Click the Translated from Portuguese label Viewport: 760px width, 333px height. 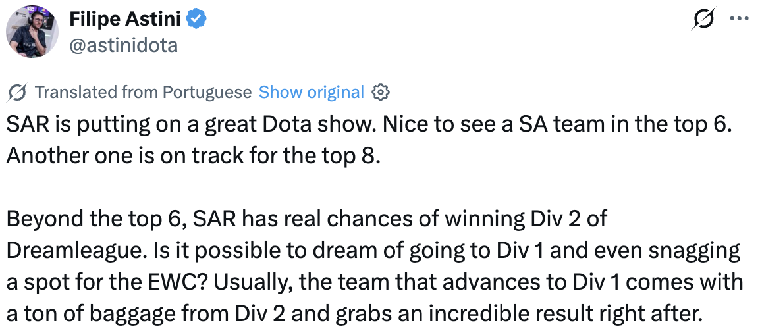[x=143, y=92]
